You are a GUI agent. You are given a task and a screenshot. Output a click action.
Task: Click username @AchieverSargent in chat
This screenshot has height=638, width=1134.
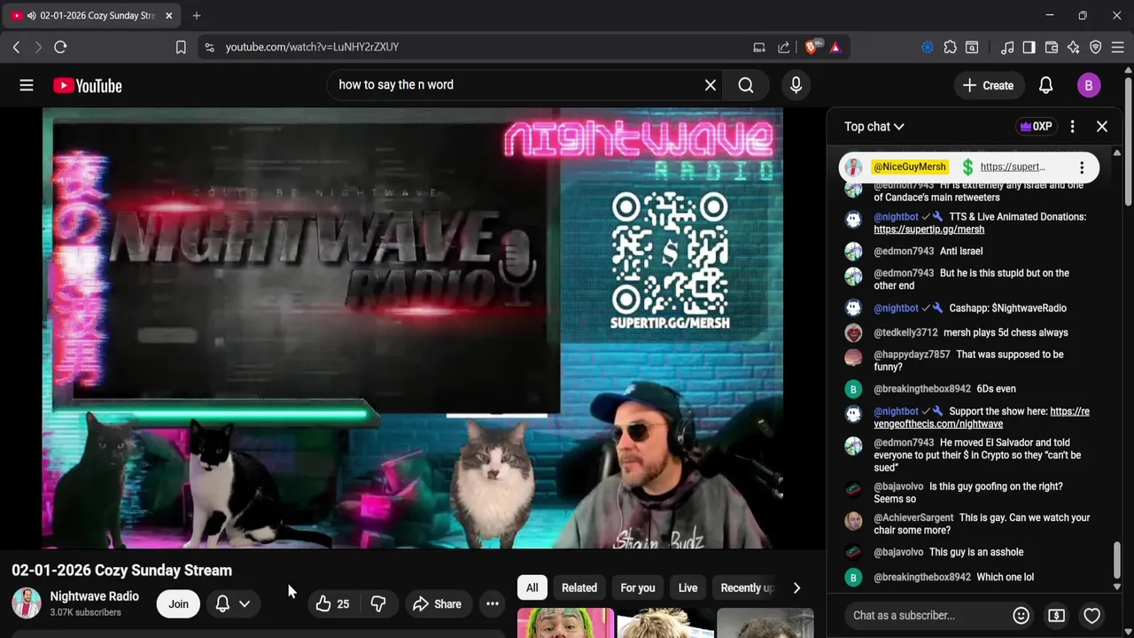(x=913, y=517)
